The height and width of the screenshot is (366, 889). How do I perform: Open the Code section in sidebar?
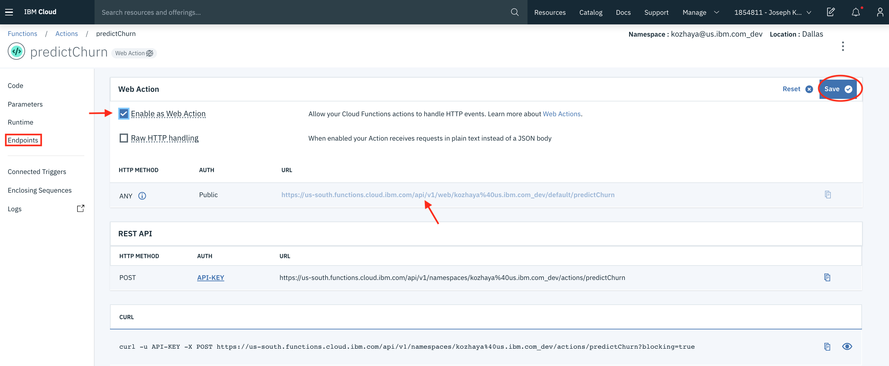[15, 85]
